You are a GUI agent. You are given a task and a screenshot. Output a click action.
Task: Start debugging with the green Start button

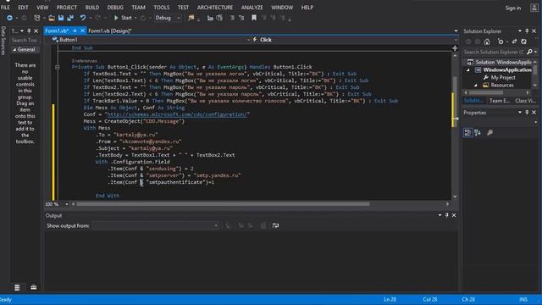click(x=123, y=18)
